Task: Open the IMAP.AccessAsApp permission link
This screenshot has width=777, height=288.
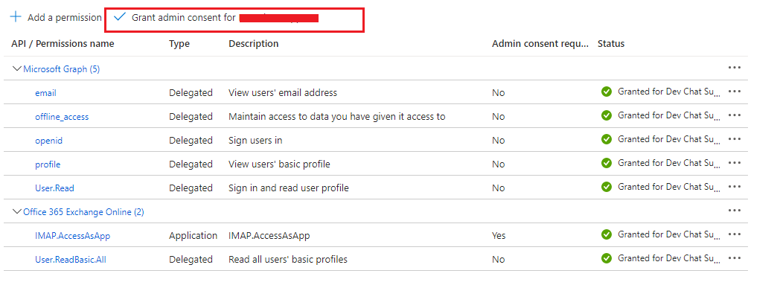Action: 72,236
